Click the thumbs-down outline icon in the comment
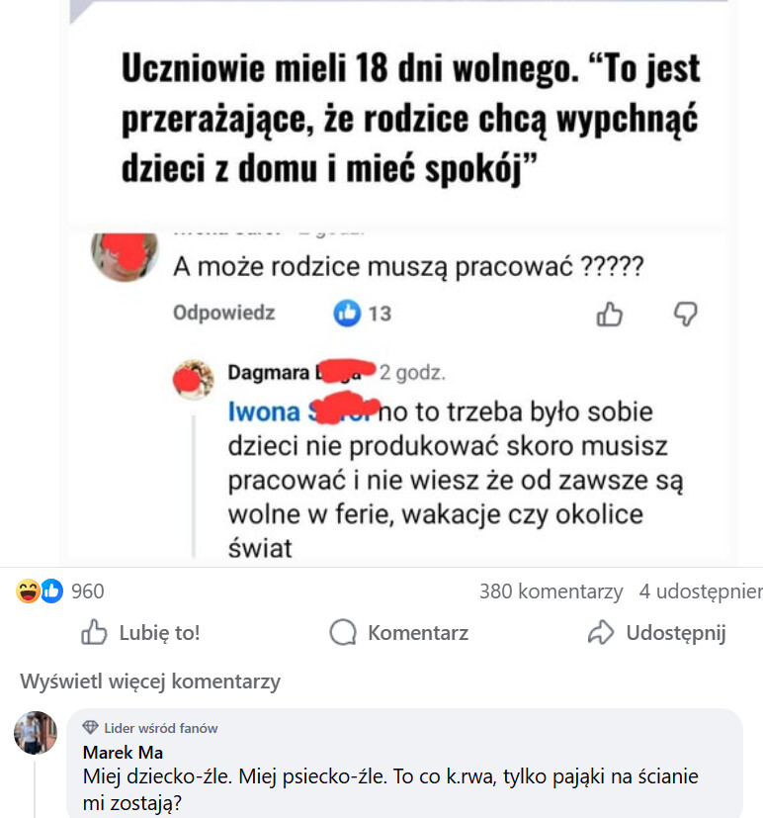Viewport: 763px width, 818px height. click(x=685, y=315)
